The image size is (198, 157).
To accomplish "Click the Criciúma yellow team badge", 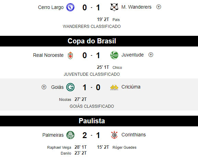I will coord(114,87).
